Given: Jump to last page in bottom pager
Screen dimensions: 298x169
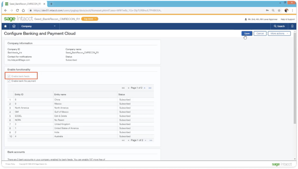Looking at the screenshot, I should coord(151,140).
